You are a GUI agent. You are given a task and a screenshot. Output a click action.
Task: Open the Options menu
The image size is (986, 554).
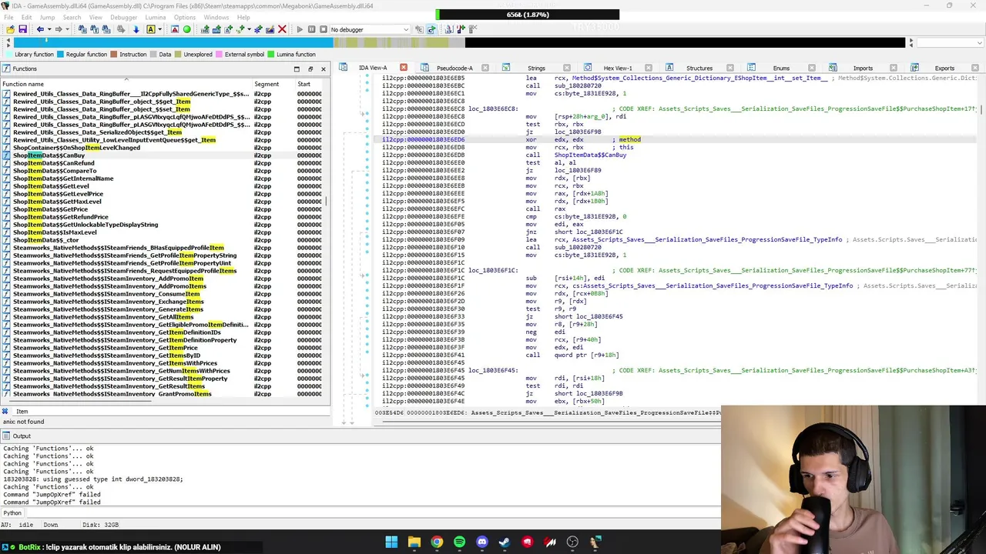[184, 17]
